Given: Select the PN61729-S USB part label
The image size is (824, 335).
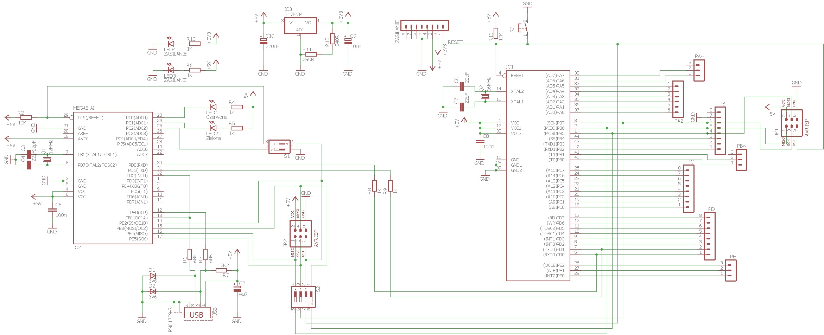Looking at the screenshot, I should pos(170,320).
